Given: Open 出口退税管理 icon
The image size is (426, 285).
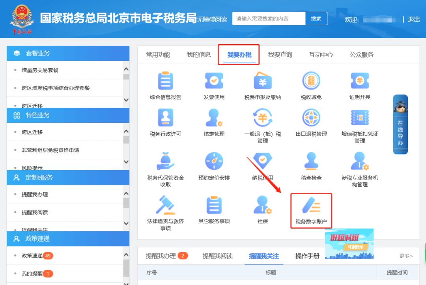Looking at the screenshot, I should pyautogui.click(x=311, y=118).
